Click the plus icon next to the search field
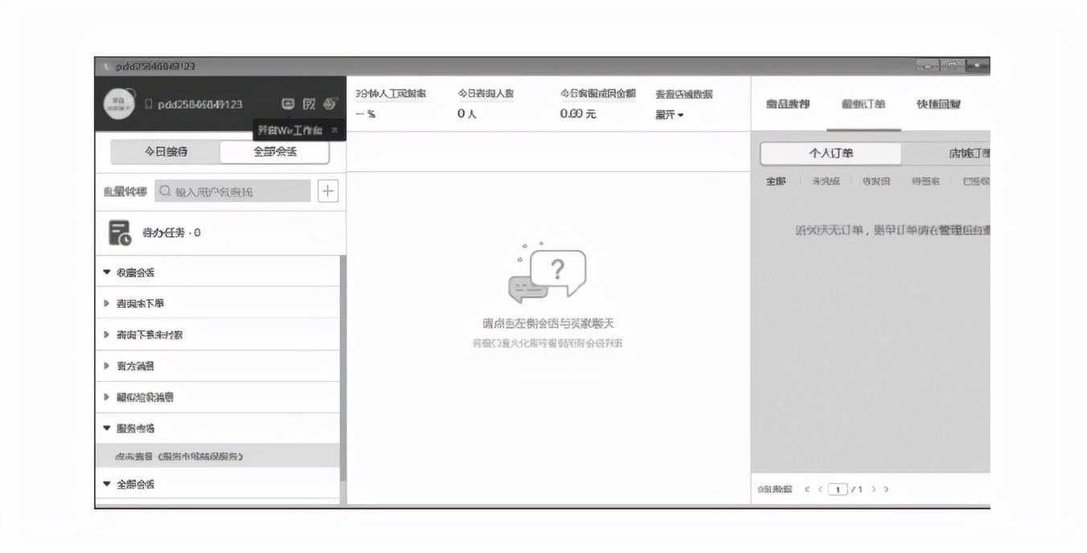Screen dimensions: 1087x553 pos(327,190)
